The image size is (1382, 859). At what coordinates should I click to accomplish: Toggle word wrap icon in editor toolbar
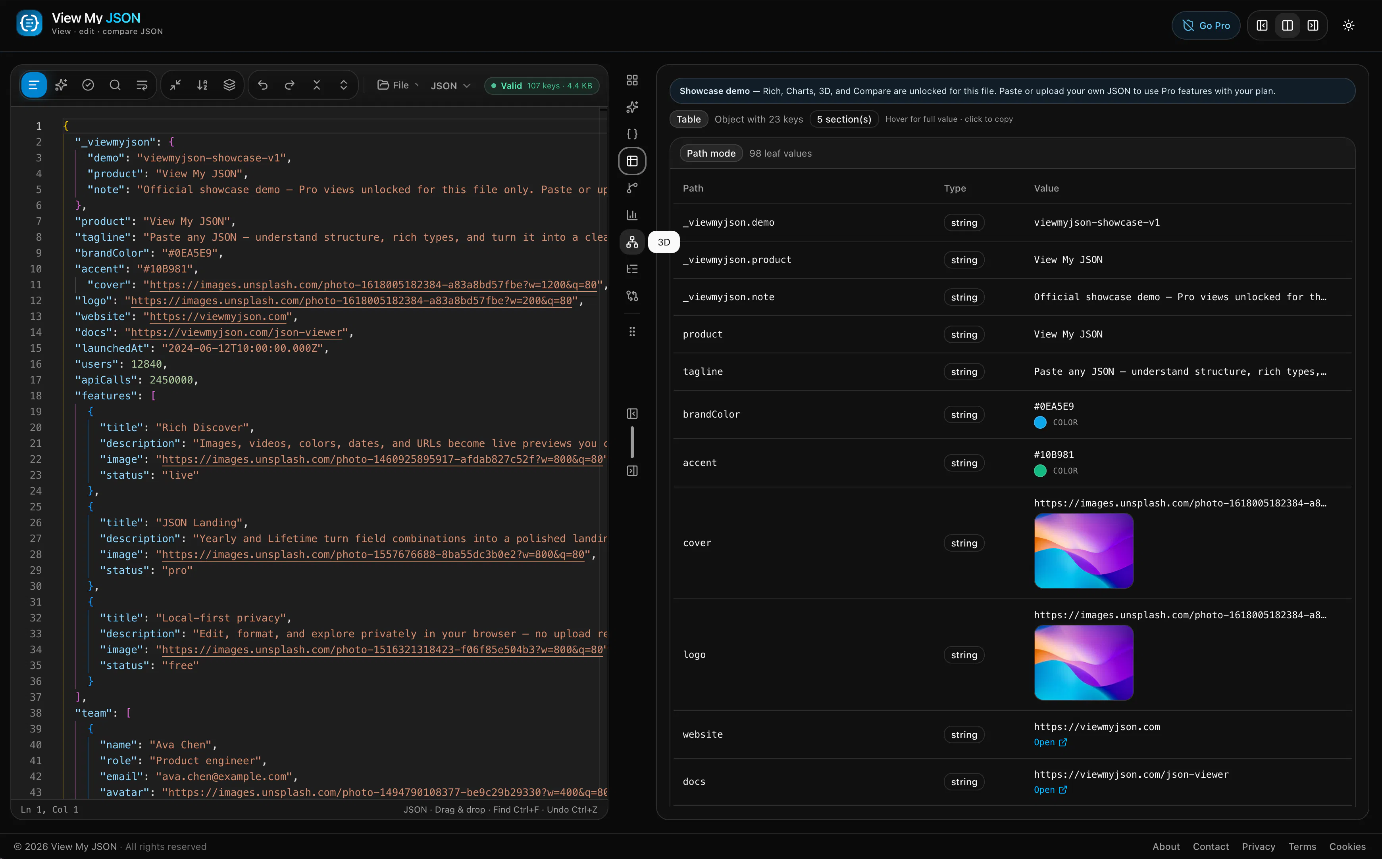click(142, 85)
